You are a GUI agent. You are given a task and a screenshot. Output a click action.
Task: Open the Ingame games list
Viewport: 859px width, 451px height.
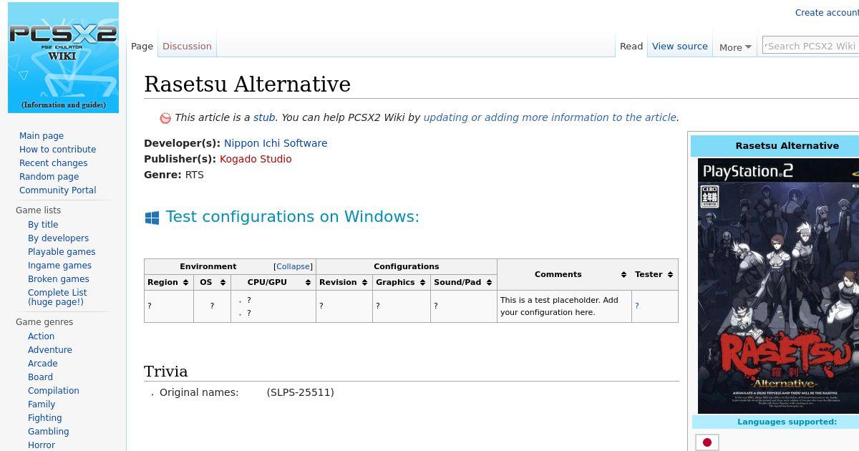[59, 266]
